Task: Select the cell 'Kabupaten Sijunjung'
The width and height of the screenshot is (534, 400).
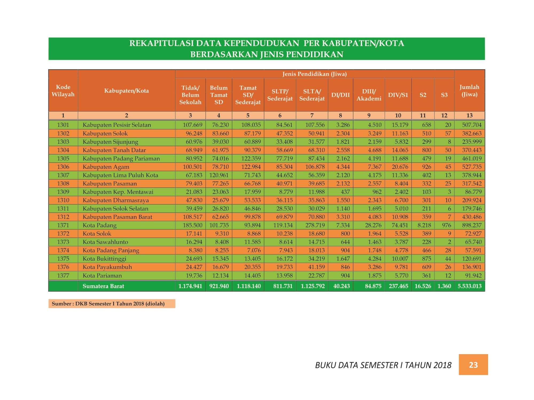Action: coord(126,142)
